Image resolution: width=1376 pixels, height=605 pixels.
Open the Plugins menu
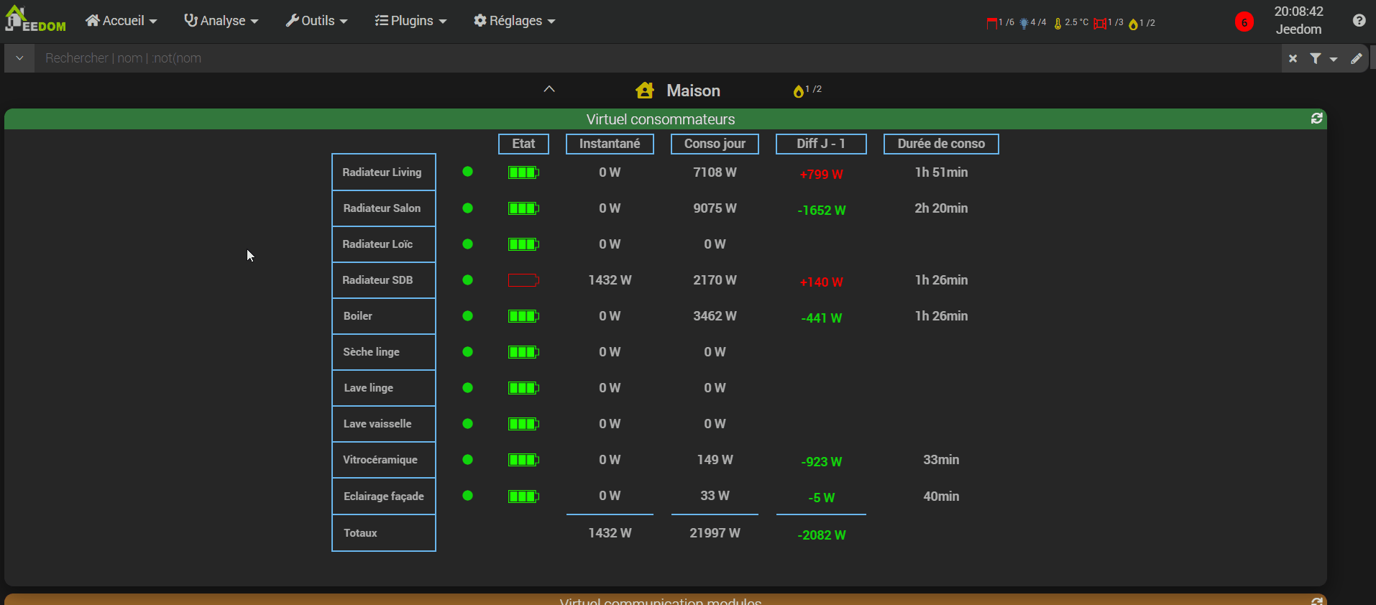(410, 21)
